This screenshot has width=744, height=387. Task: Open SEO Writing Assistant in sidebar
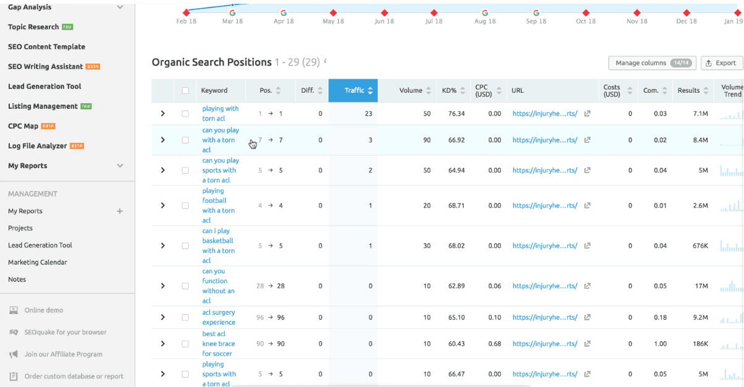pyautogui.click(x=45, y=67)
